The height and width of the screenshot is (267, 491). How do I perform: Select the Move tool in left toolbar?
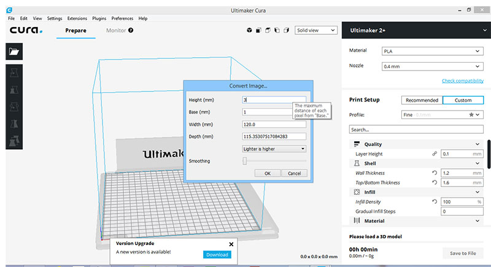(x=14, y=73)
